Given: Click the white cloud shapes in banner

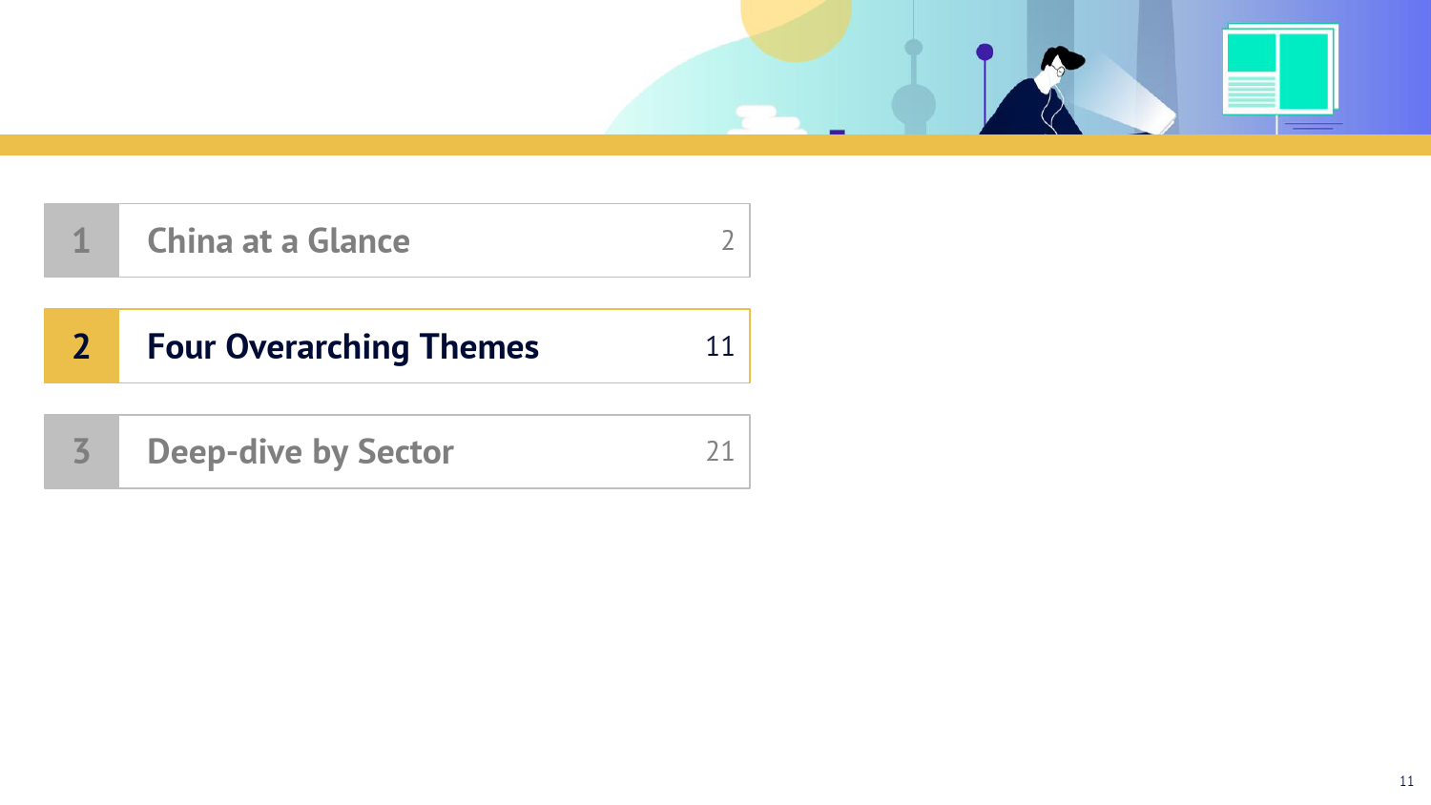Looking at the screenshot, I should click(x=766, y=120).
